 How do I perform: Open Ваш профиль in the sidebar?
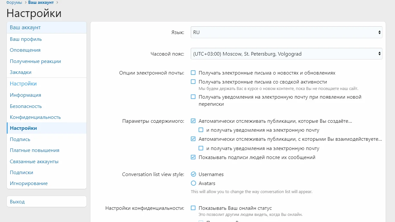pos(26,39)
